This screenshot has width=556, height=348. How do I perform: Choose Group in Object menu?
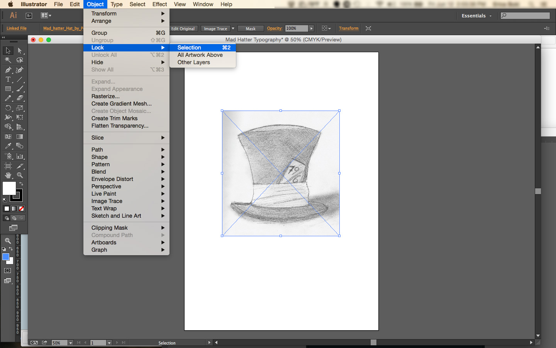pyautogui.click(x=126, y=33)
